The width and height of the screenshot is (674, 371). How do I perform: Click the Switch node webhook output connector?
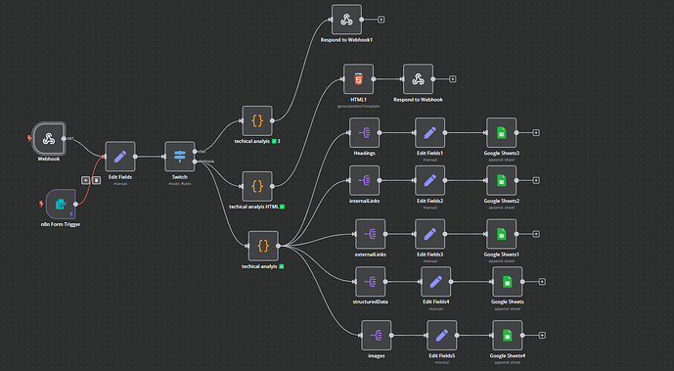point(195,162)
